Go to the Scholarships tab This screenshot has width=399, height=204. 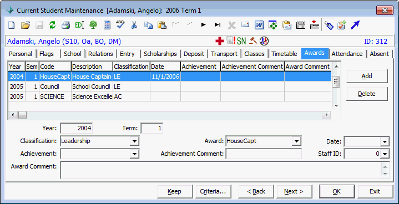160,54
